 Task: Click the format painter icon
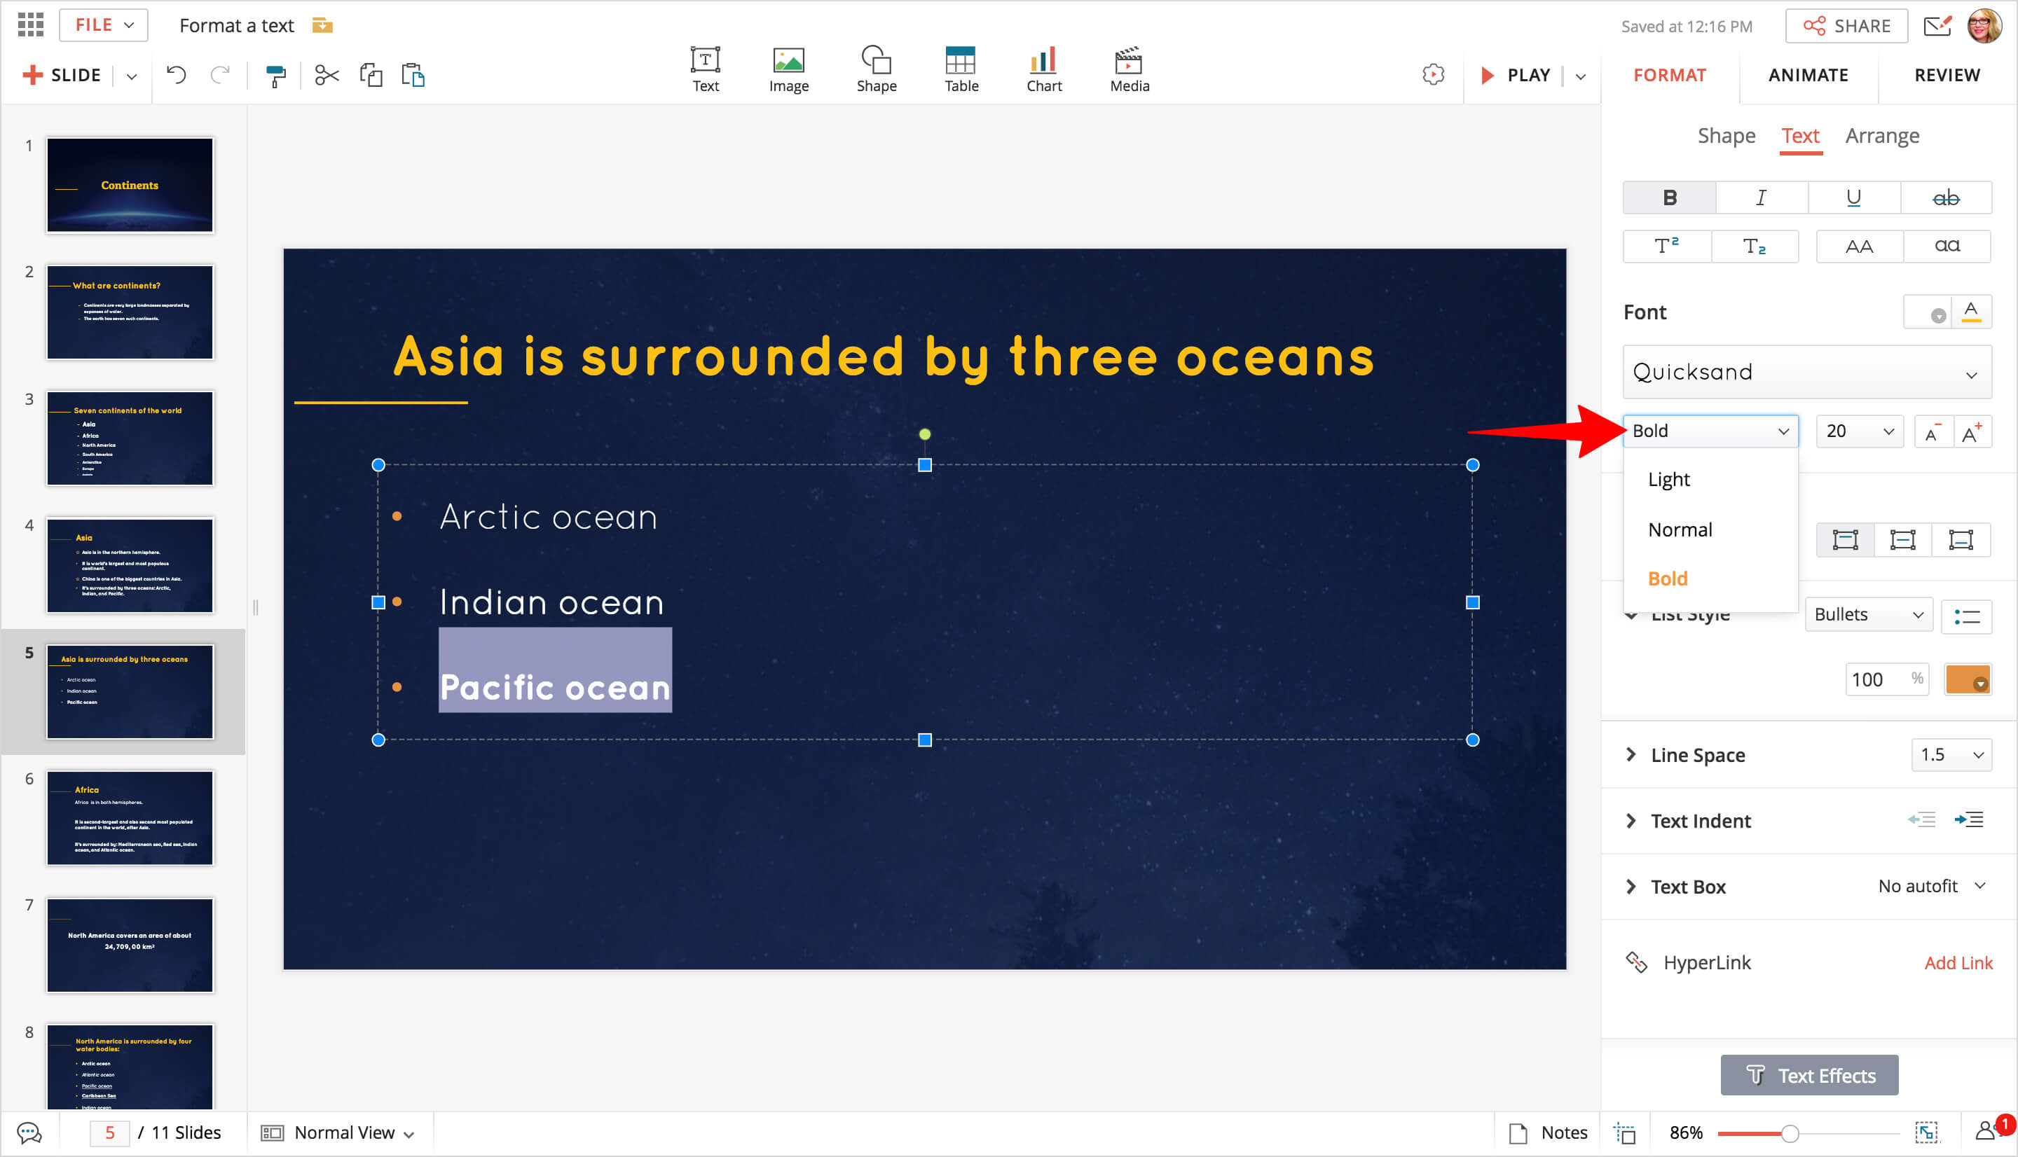275,76
